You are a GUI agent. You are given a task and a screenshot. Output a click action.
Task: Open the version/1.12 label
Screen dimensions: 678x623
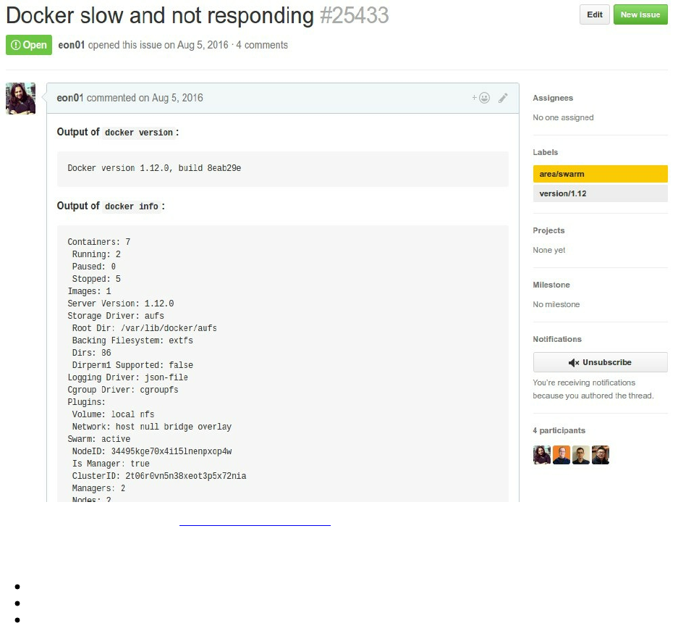tap(600, 193)
